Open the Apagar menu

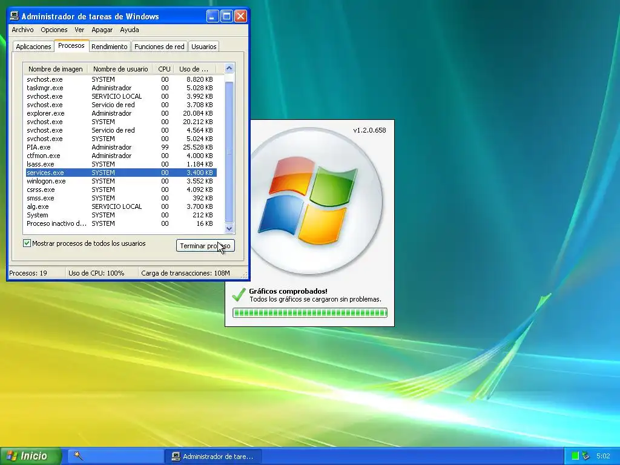[102, 30]
